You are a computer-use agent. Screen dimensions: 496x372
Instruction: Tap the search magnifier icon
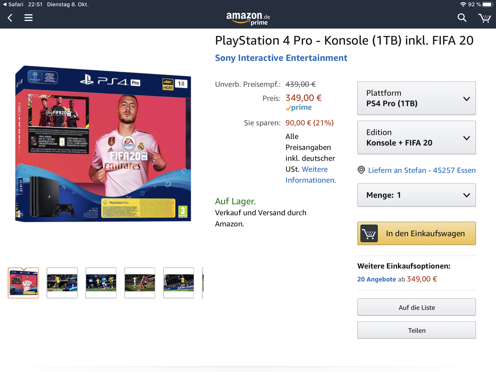click(462, 18)
